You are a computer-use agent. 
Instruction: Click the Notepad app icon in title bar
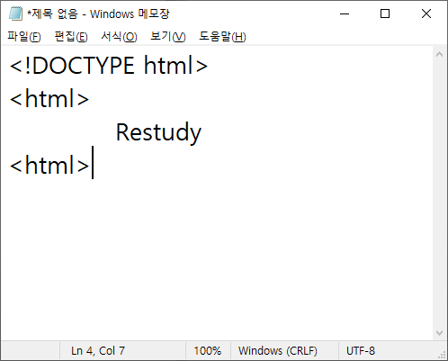tap(15, 14)
